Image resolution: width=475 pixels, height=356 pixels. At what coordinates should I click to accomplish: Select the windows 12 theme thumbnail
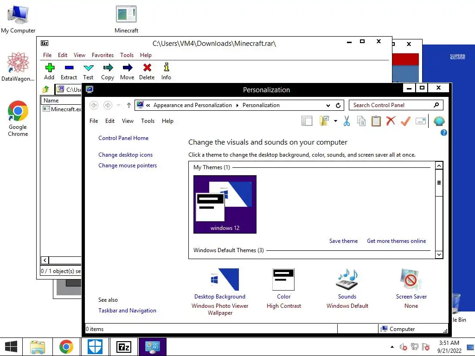225,204
